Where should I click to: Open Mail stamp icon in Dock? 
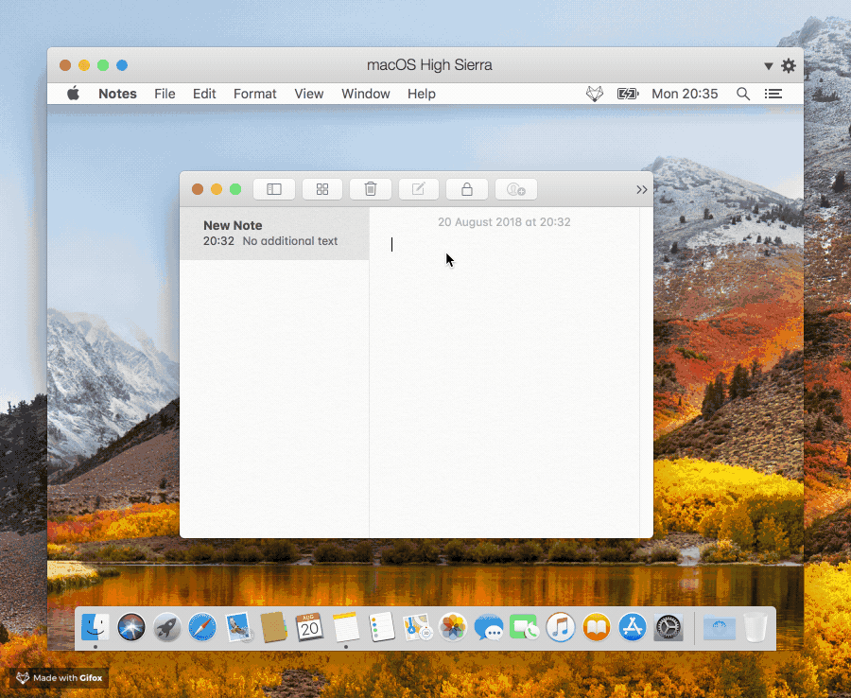239,627
